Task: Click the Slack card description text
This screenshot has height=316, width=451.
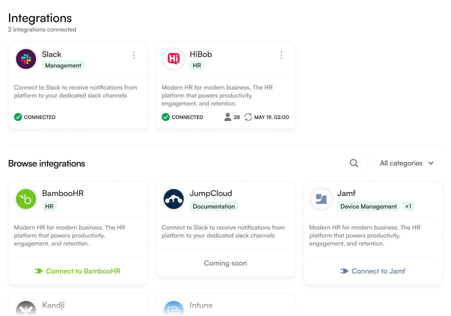Action: point(76,91)
